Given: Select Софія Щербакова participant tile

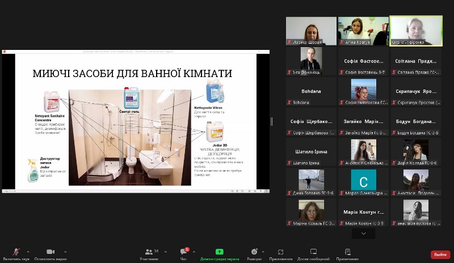Looking at the screenshot, I should [311, 121].
